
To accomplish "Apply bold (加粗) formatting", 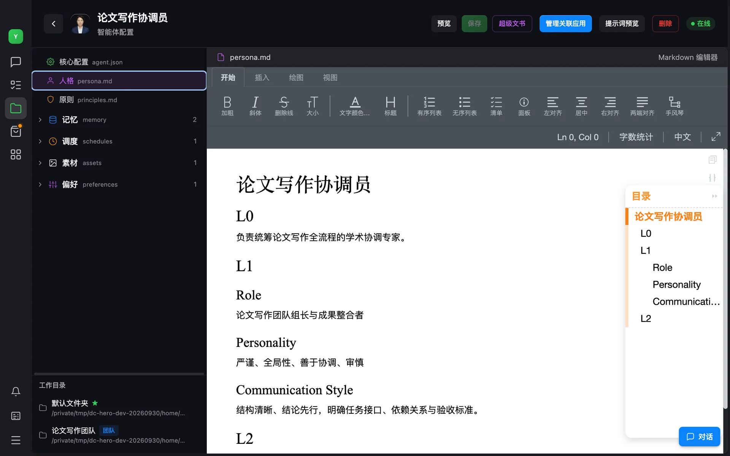I will click(x=227, y=106).
